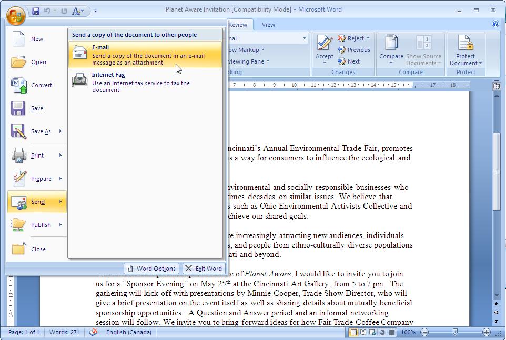506x340 pixels.
Task: Go to Previous change
Action: click(354, 50)
